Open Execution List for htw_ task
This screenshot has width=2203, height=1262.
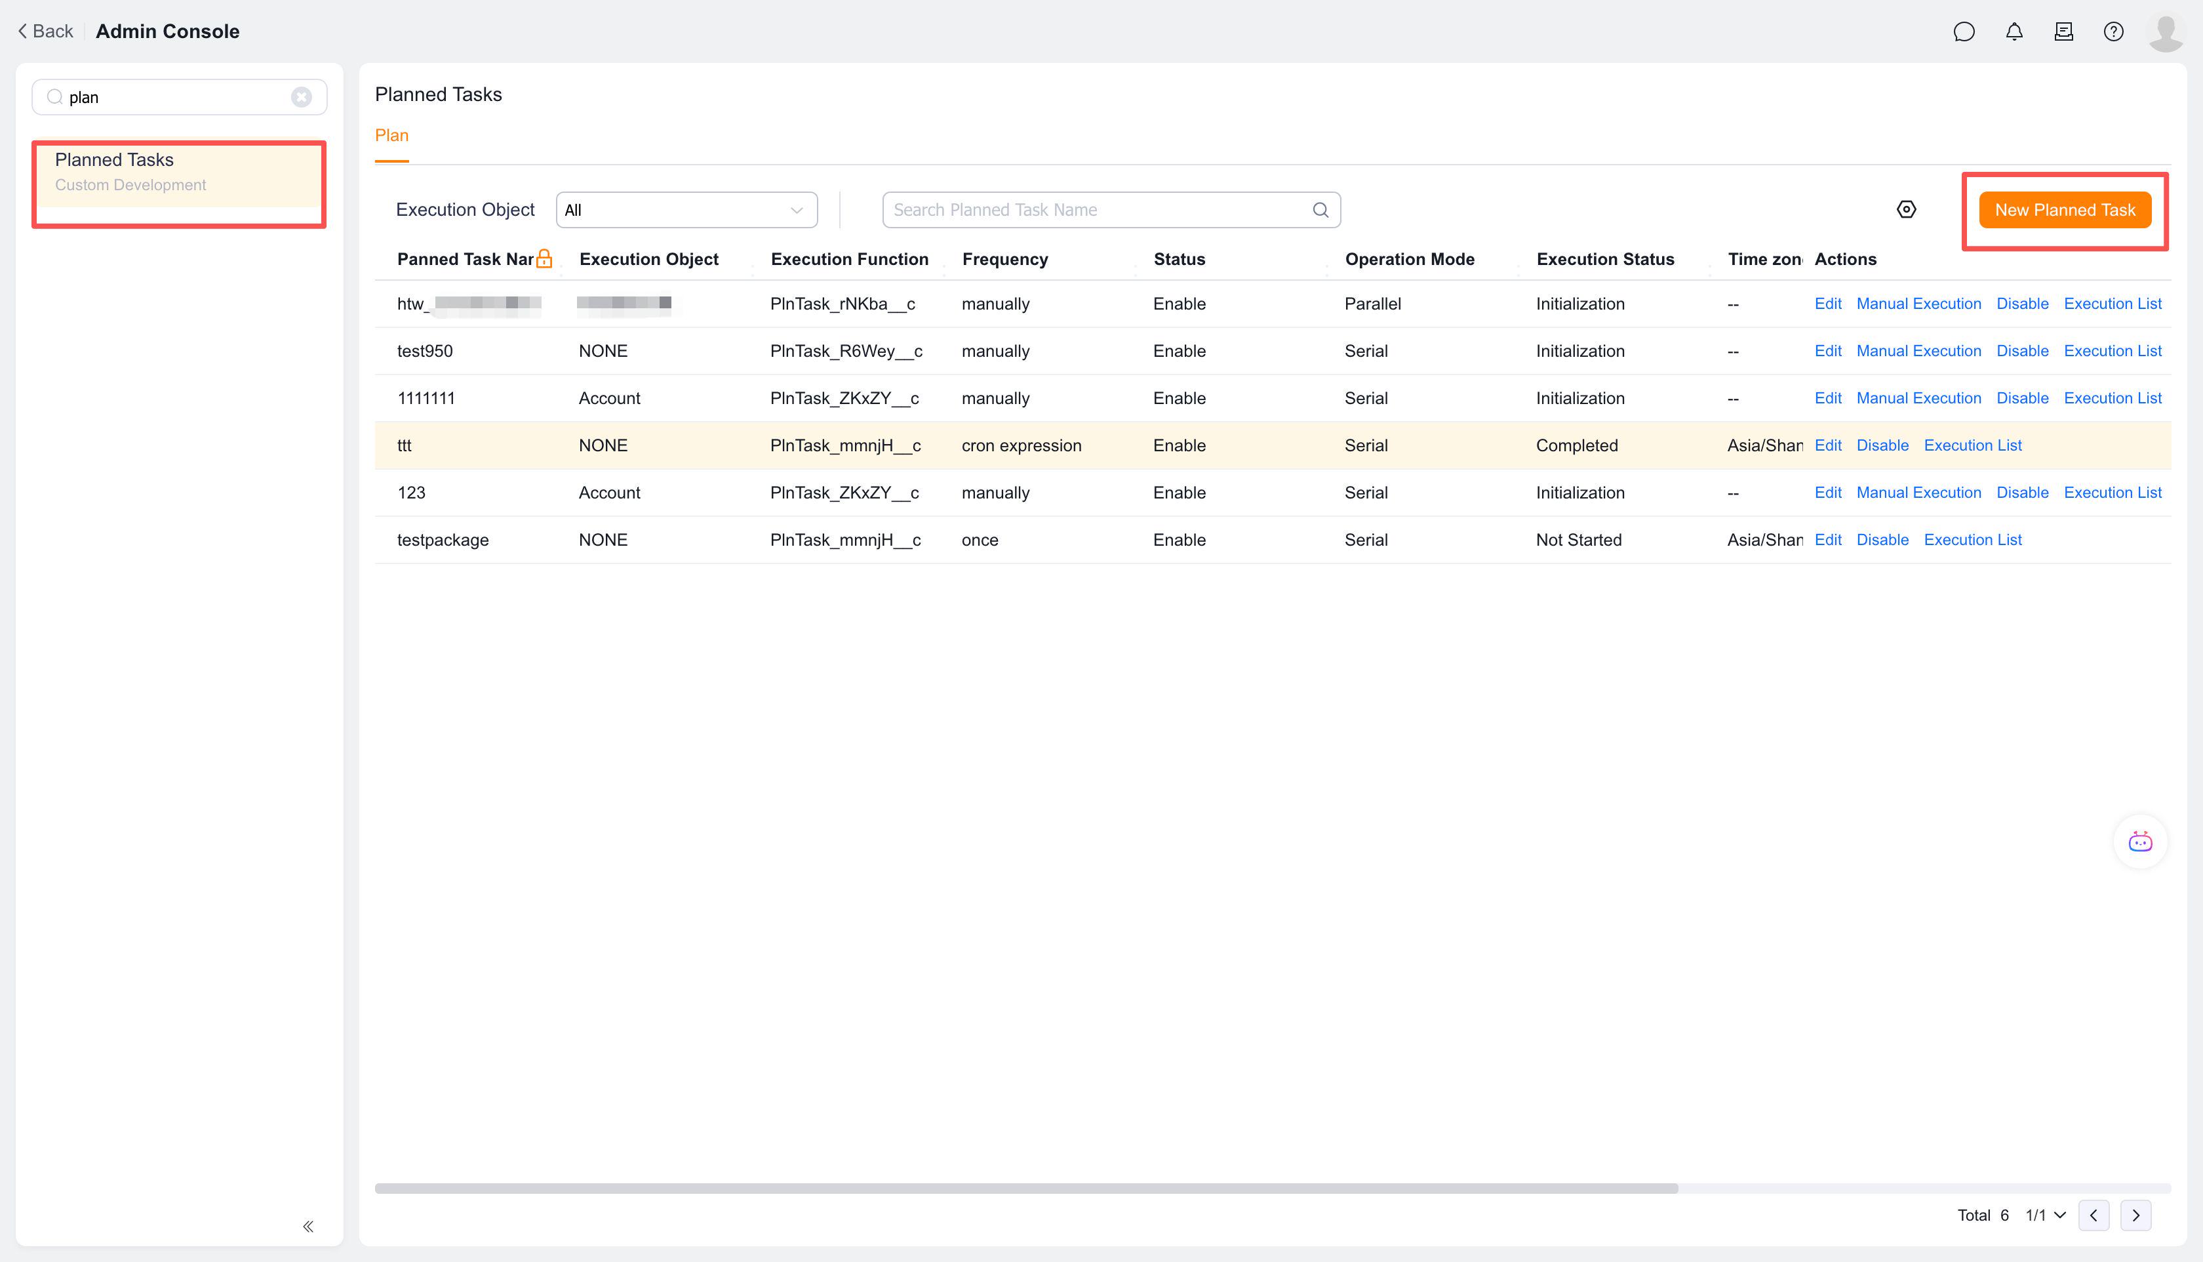tap(2113, 303)
